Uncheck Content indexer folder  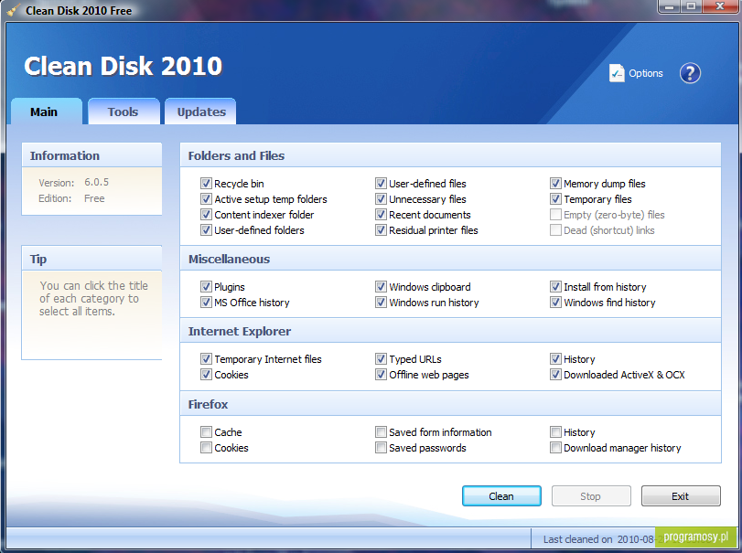[206, 215]
